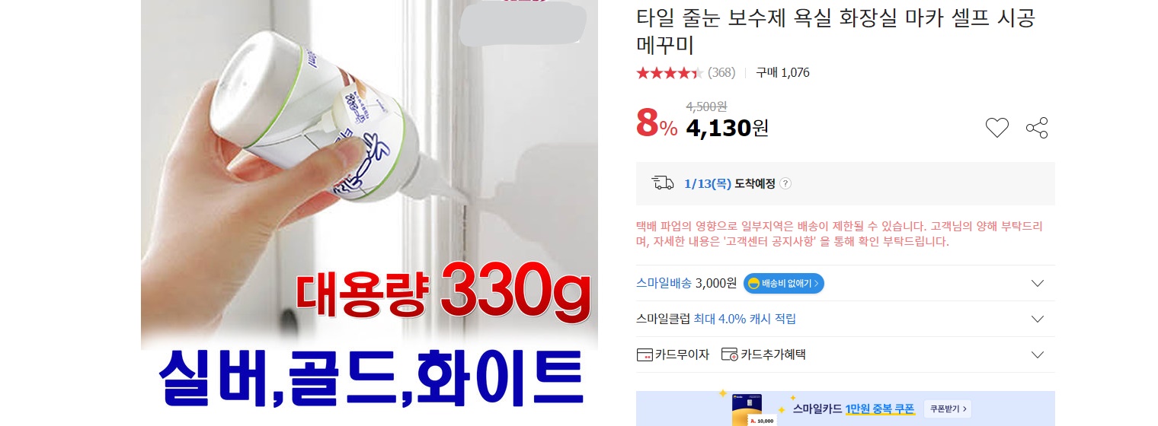Click the 카드무이자 card icon
The height and width of the screenshot is (426, 1158).
click(644, 354)
